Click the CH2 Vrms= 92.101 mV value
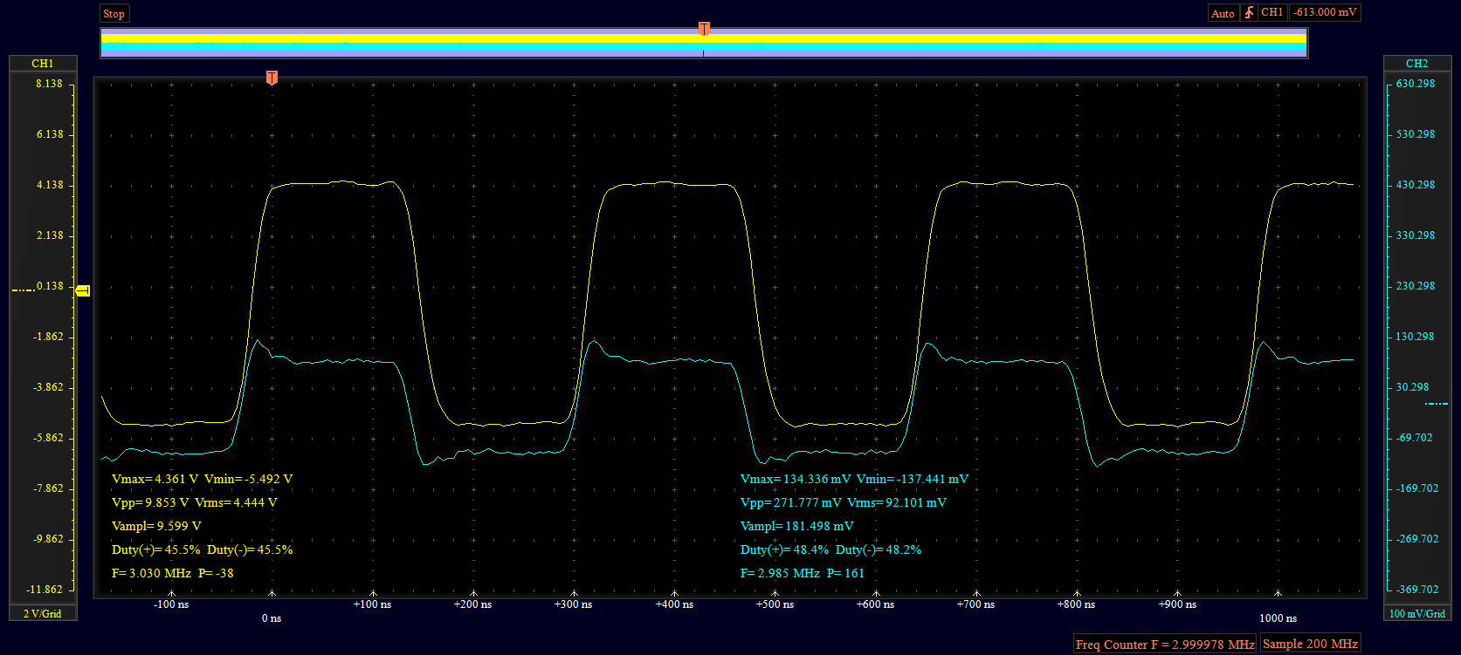 [x=897, y=502]
